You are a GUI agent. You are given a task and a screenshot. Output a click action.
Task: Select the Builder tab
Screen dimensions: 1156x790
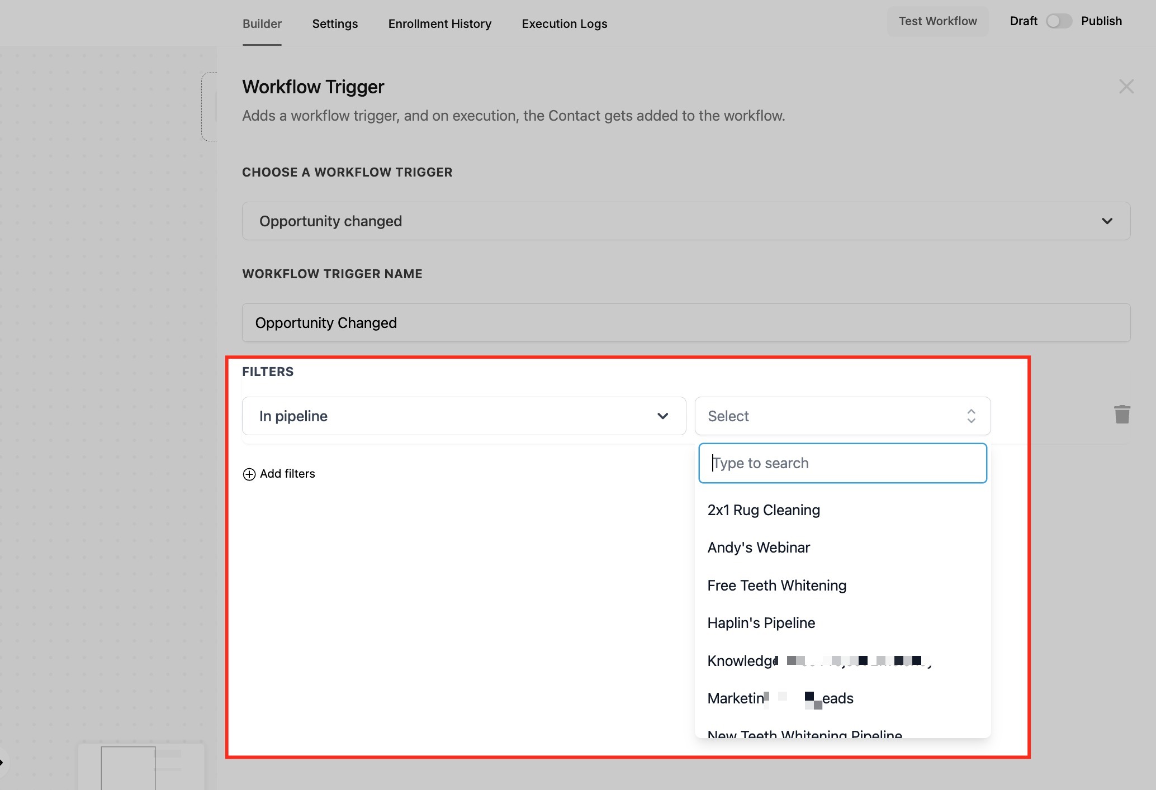(x=262, y=23)
